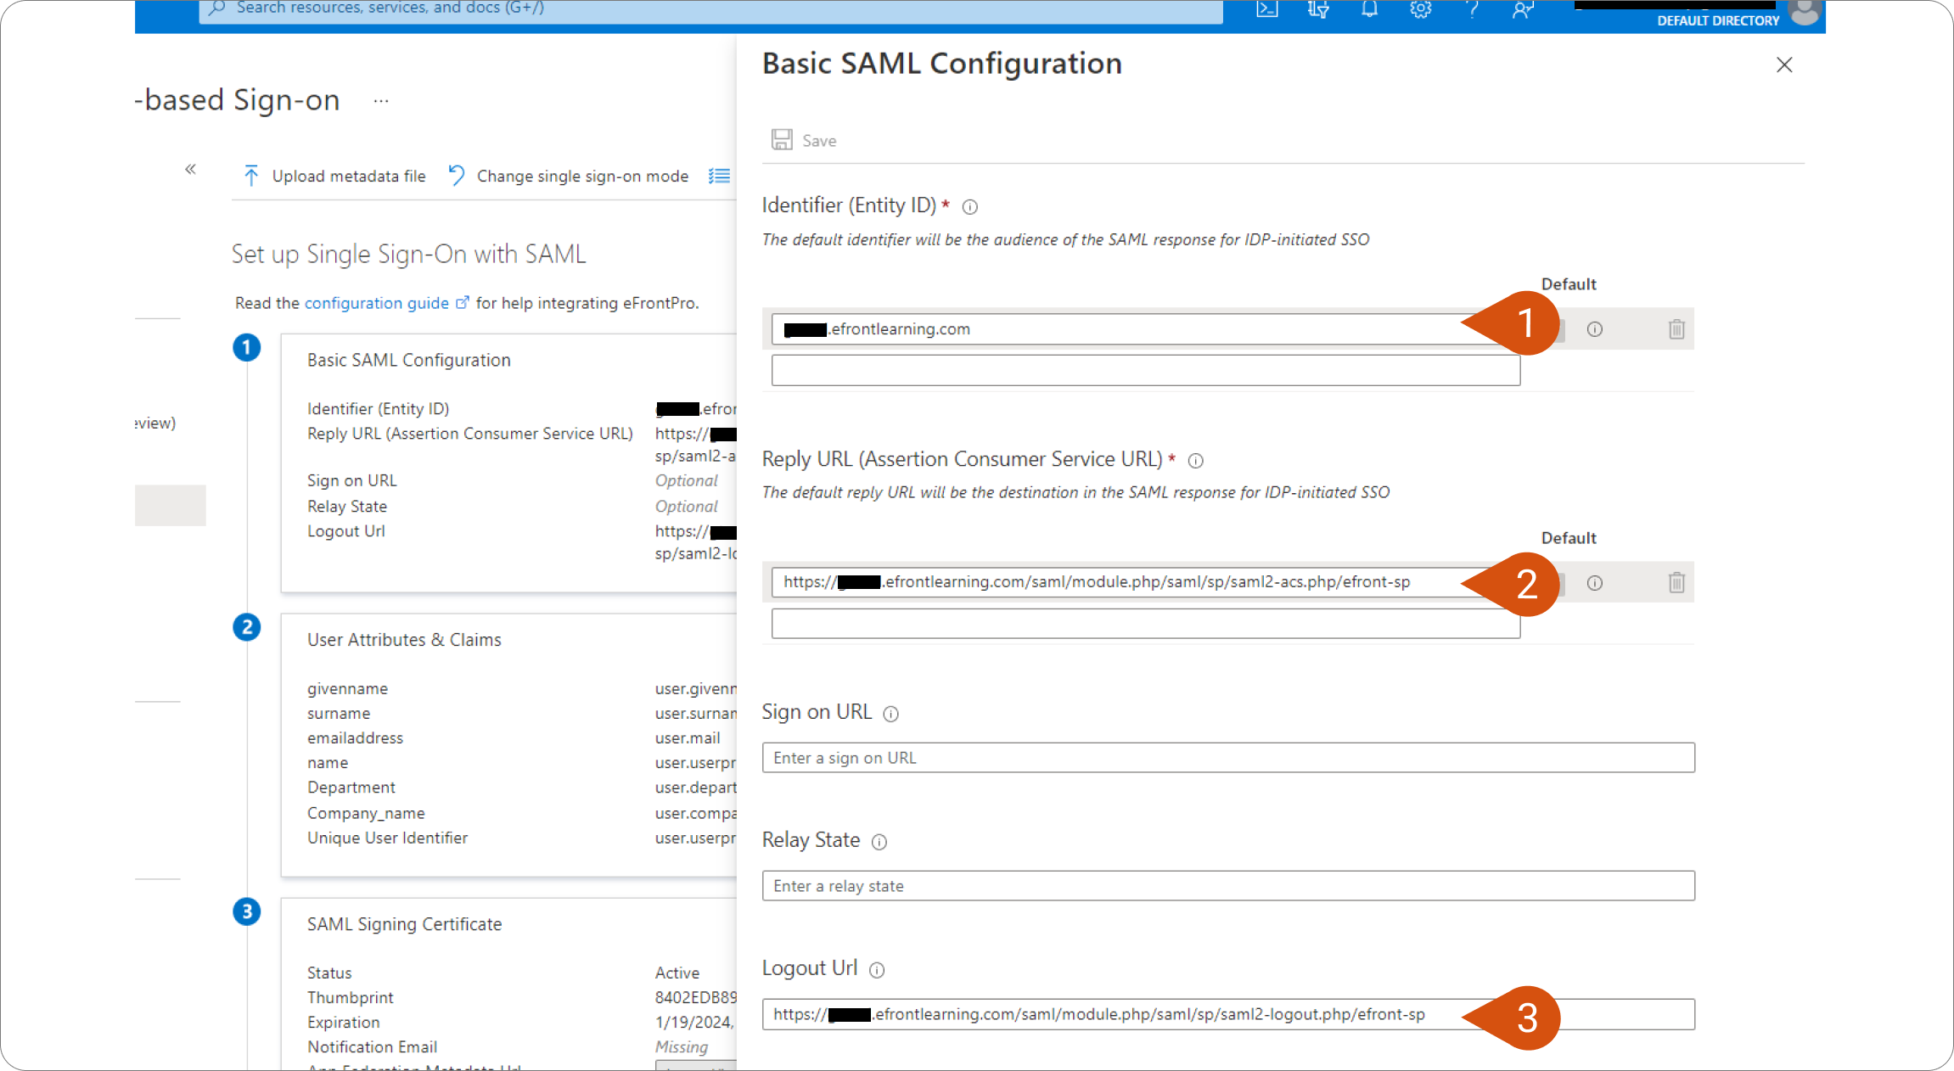Show info tooltip for Logout Url
1954x1071 pixels.
pos(877,969)
